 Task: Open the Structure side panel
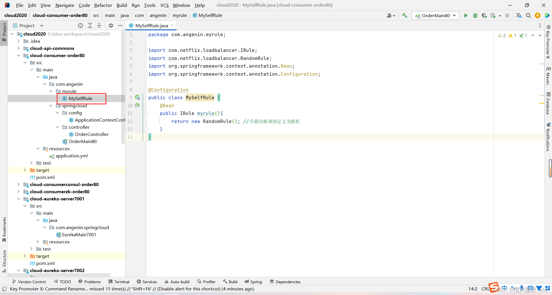pos(4,261)
